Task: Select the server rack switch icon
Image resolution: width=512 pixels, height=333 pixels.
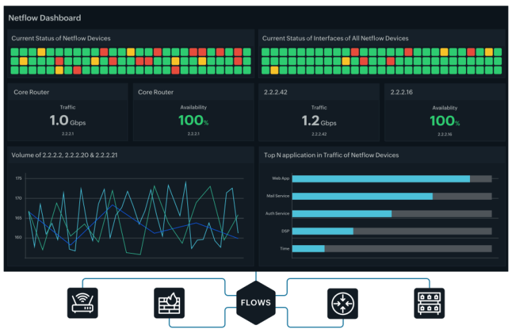Action: tap(429, 302)
